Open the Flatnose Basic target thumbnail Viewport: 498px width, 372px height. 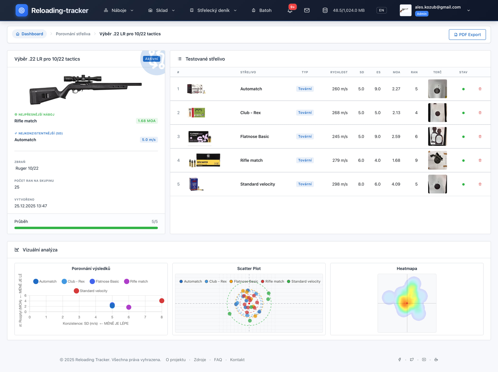click(x=437, y=136)
